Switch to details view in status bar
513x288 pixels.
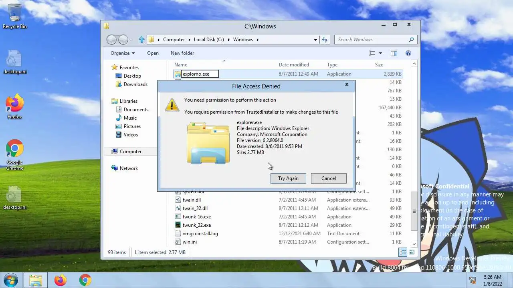pyautogui.click(x=403, y=252)
